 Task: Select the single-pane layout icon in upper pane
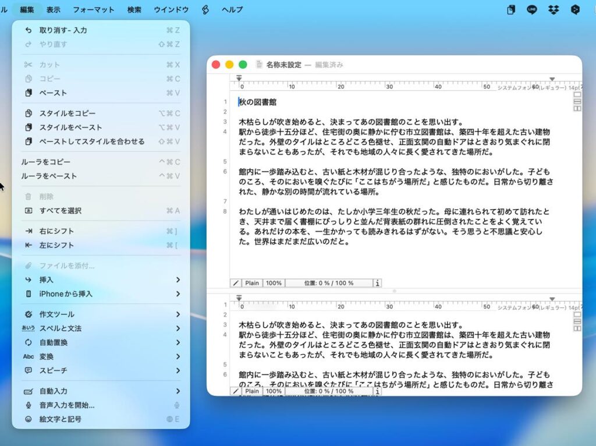[x=577, y=95]
